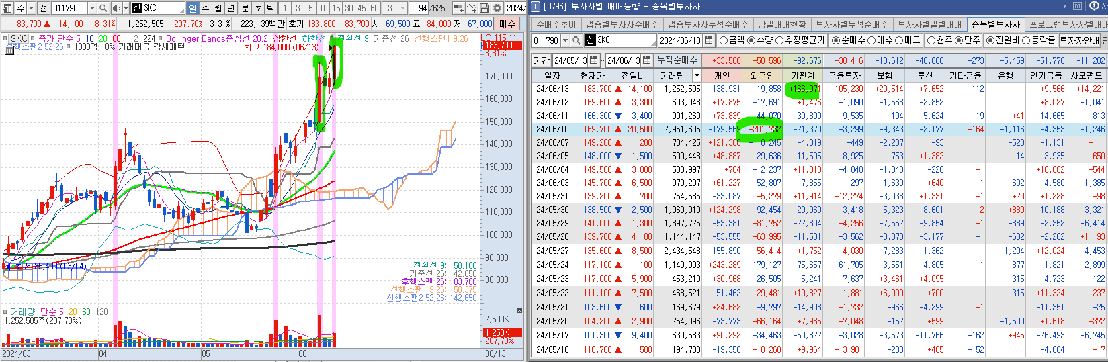Open the 순매수추이 tab

click(x=556, y=24)
